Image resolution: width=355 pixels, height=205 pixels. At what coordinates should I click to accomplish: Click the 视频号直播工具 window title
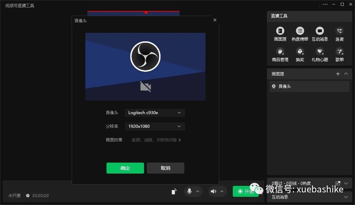pos(20,5)
